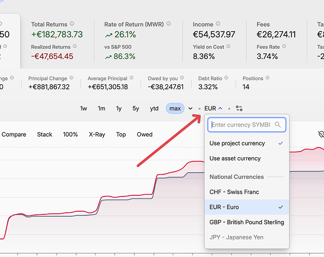Click the Average Principal value +€651,305.18

coord(107,87)
